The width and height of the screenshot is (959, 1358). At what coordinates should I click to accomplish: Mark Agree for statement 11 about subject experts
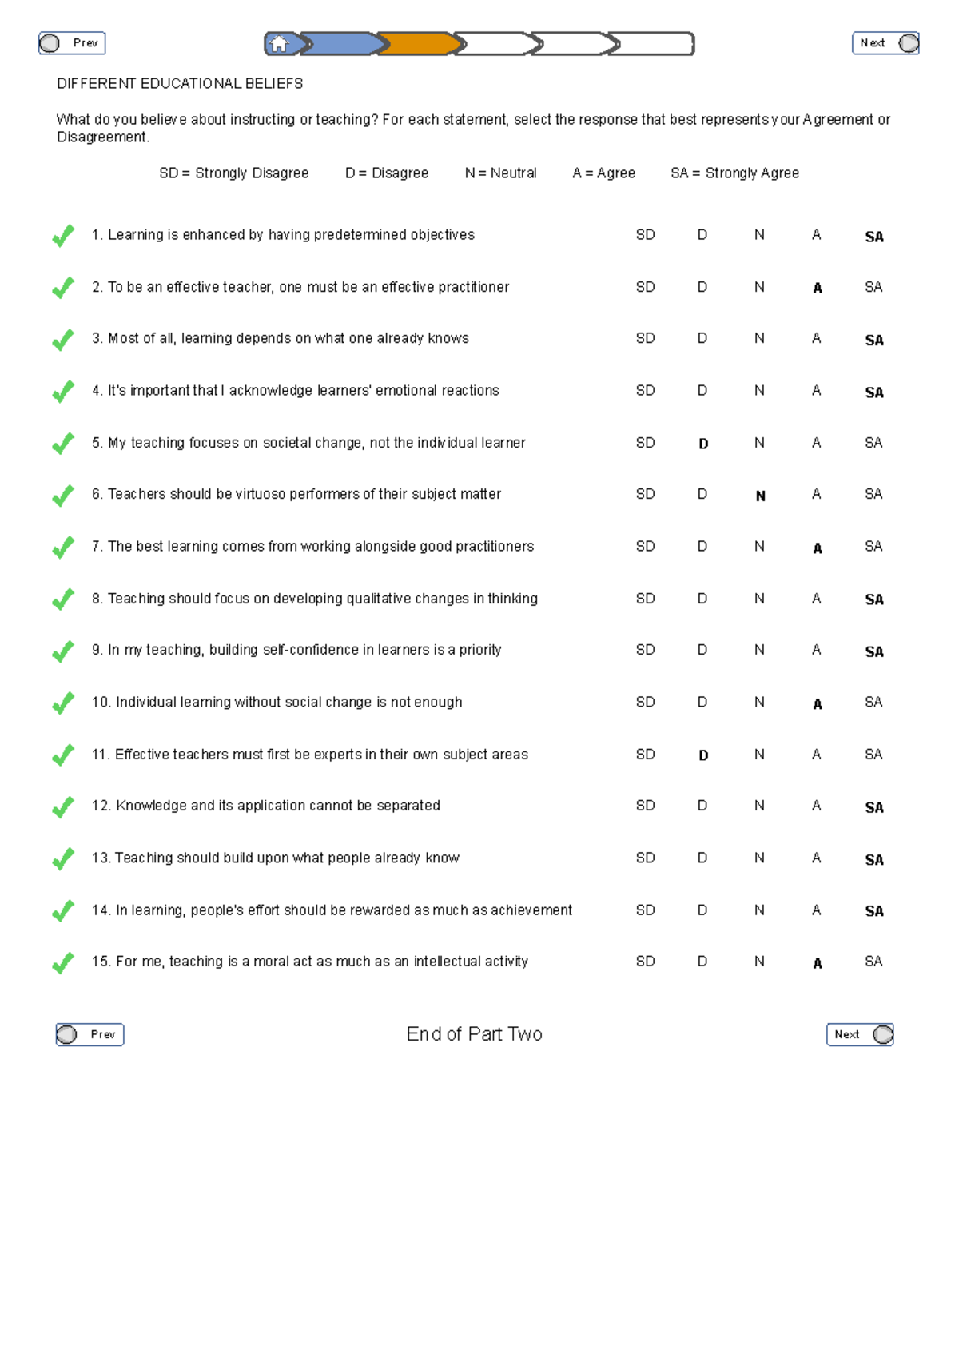(x=816, y=755)
